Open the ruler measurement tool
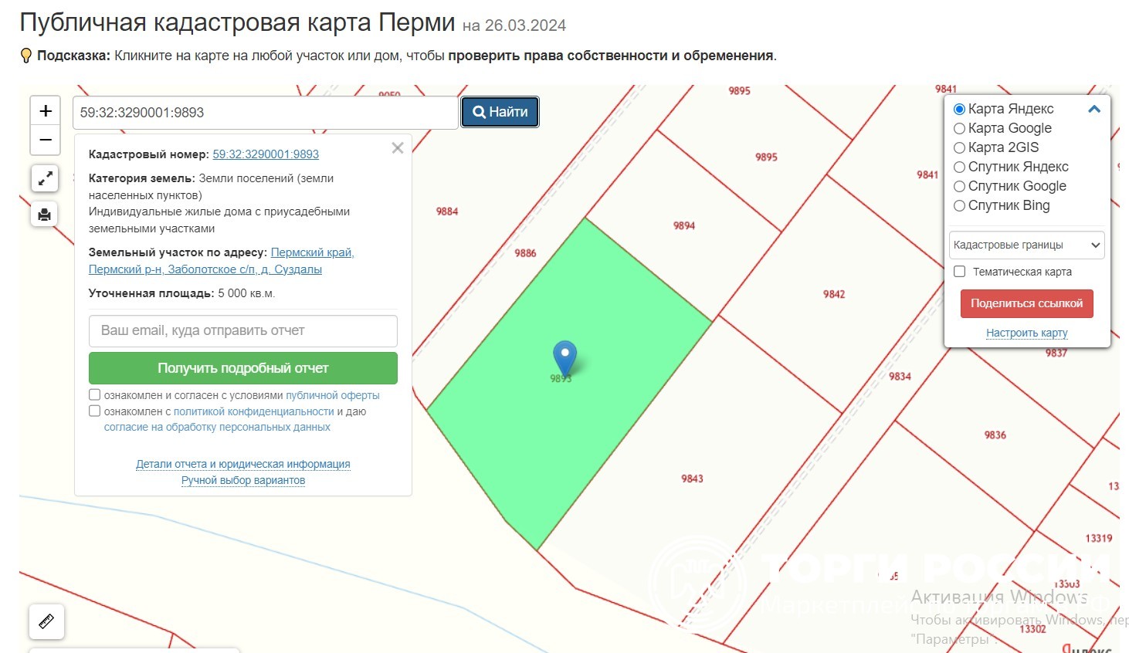The height and width of the screenshot is (653, 1129). tap(46, 621)
